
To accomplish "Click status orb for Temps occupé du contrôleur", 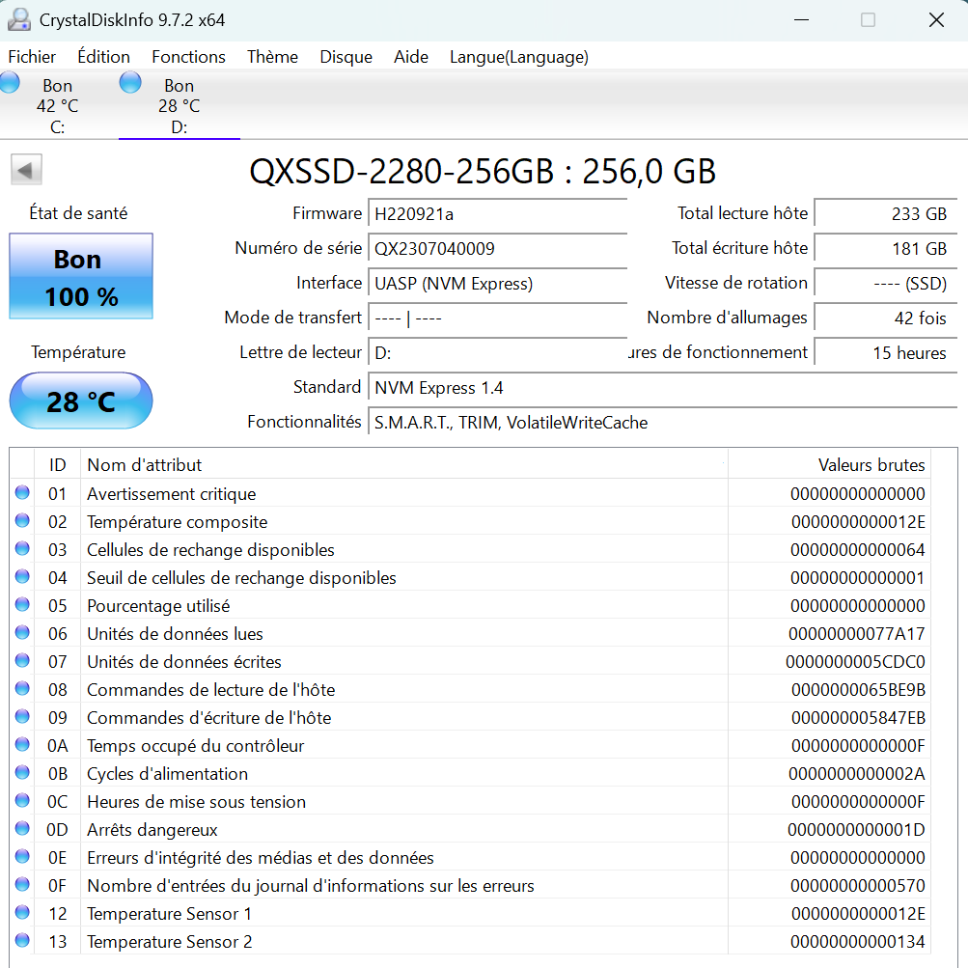I will pos(22,744).
